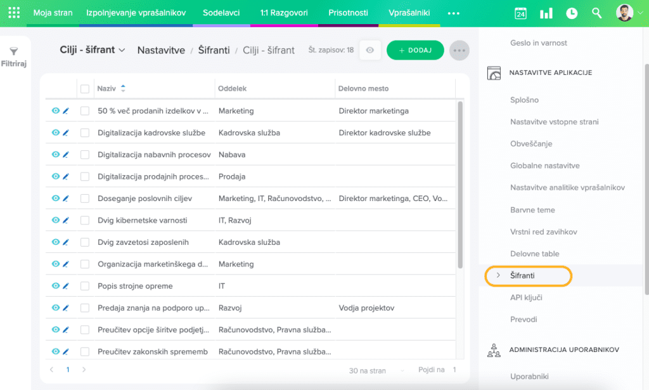Open the app grid launcher icon
649x390 pixels.
coord(13,13)
